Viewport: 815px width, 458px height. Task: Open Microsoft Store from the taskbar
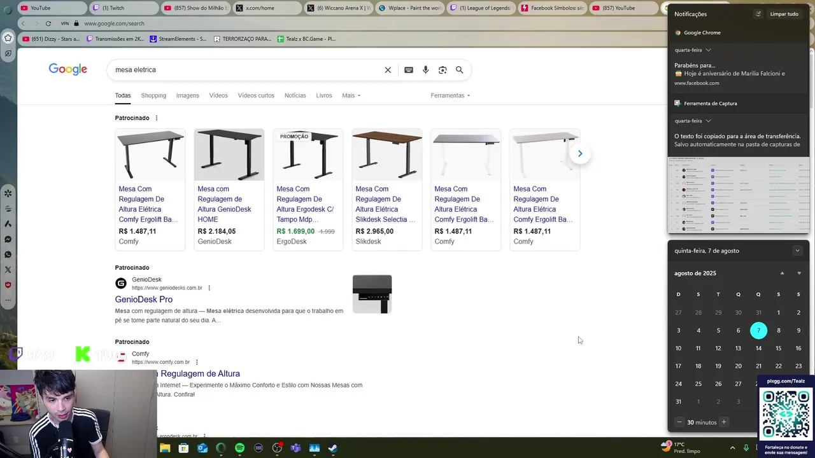pos(183,448)
